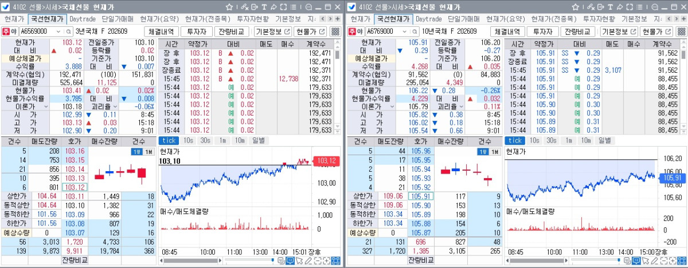
Task: Click the fullscreen frame icon in left window
Action: tap(283, 7)
